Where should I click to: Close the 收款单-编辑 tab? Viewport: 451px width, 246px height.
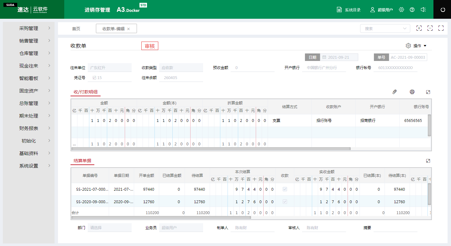click(128, 29)
